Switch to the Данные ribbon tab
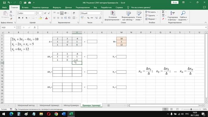The width and height of the screenshot is (208, 117). (x=69, y=7)
